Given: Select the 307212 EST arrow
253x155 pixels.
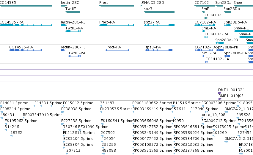Looking at the screenshot, I should coord(67,154).
